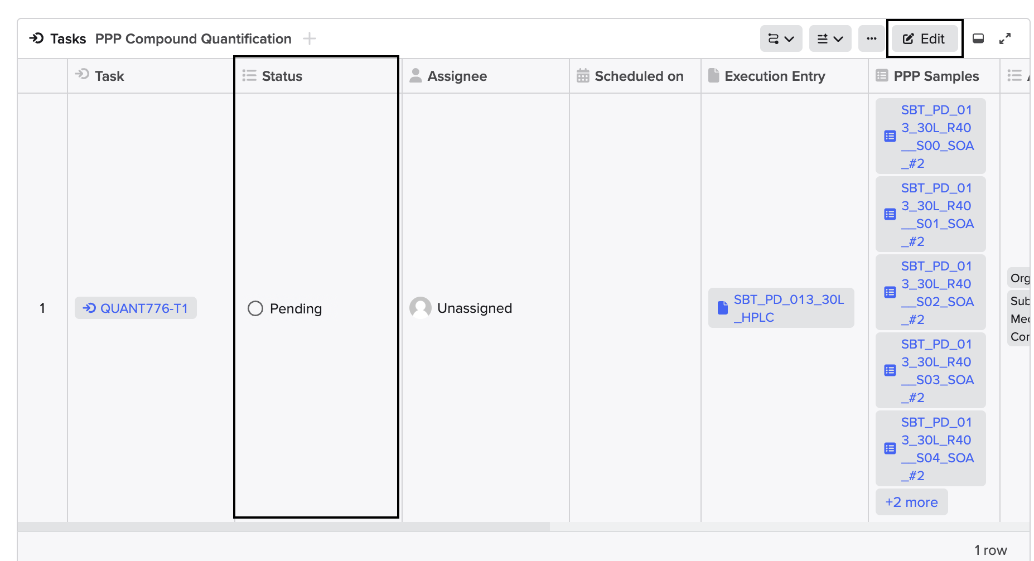This screenshot has width=1034, height=561.
Task: Select the Scheduled on column header
Action: coord(635,76)
